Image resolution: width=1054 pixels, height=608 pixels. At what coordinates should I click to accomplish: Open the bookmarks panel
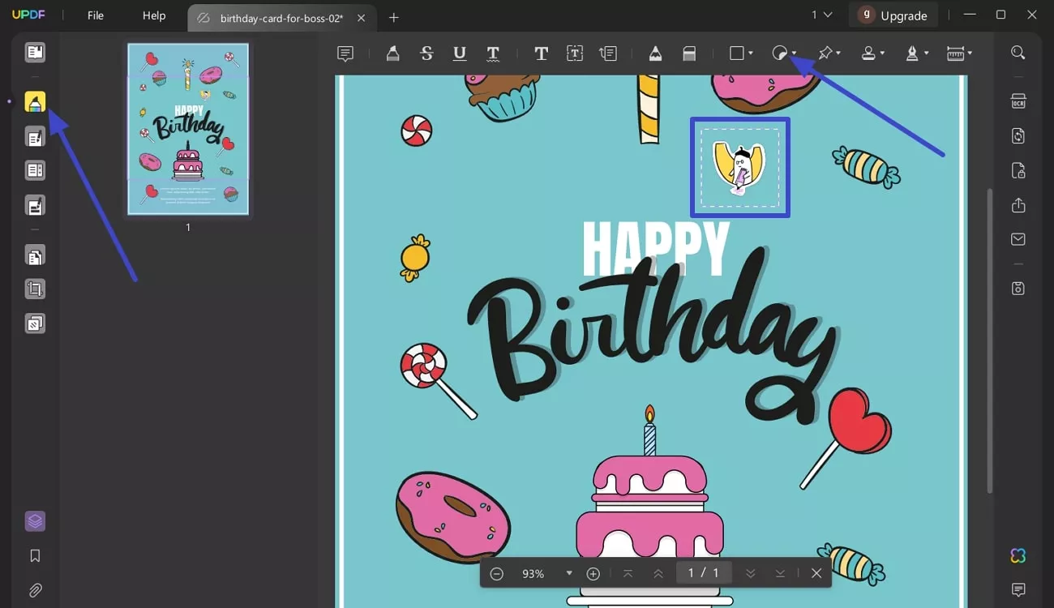tap(35, 556)
